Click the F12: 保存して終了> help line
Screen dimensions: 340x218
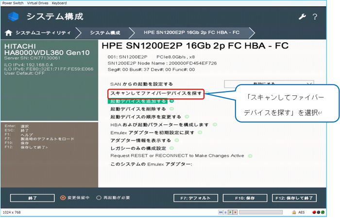click(26, 147)
